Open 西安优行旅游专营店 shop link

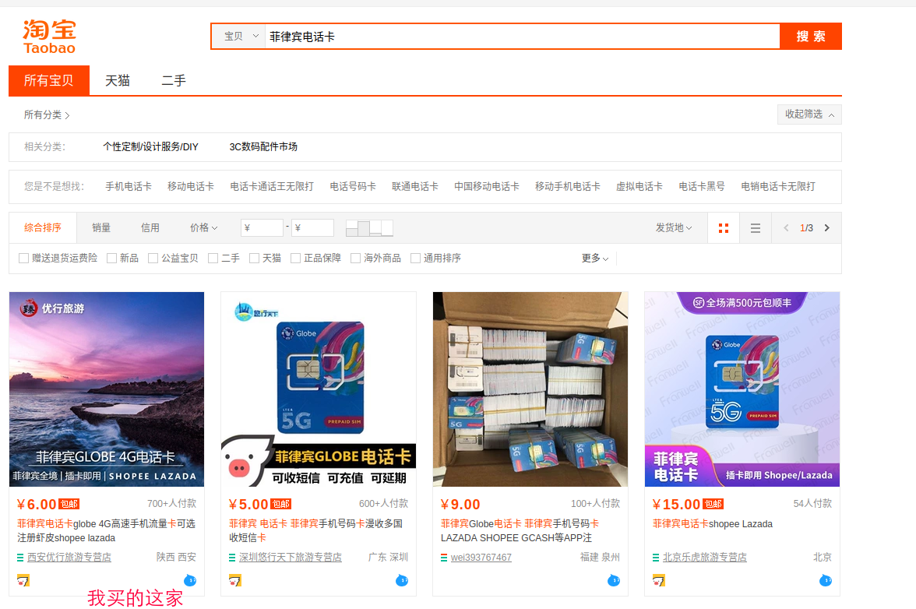pos(69,558)
